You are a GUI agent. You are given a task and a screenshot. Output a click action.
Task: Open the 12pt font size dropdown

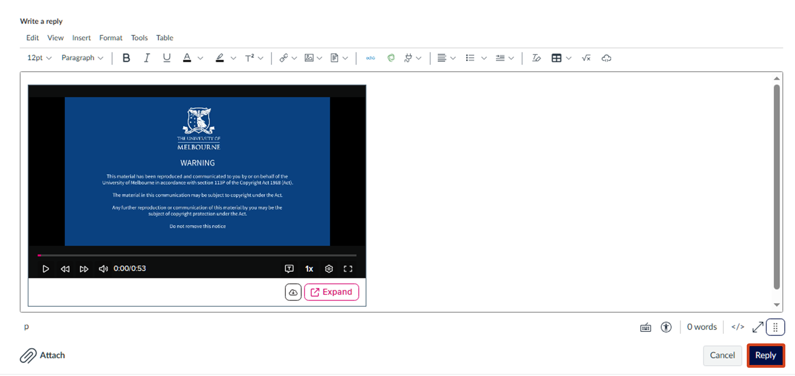point(39,58)
